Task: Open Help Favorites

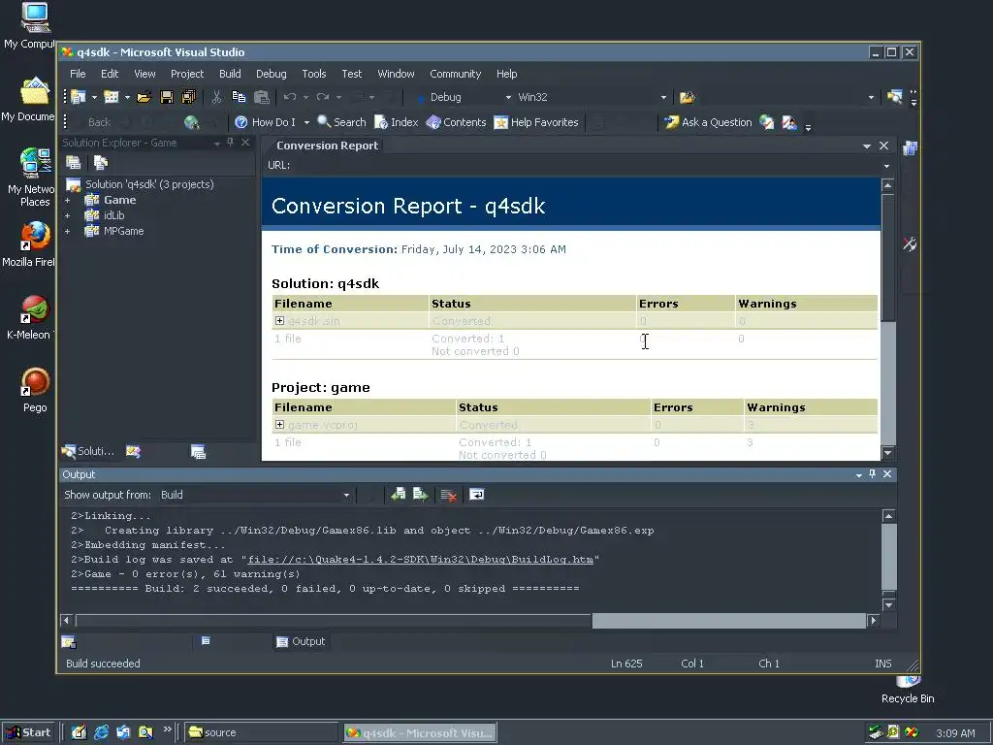Action: [x=536, y=122]
